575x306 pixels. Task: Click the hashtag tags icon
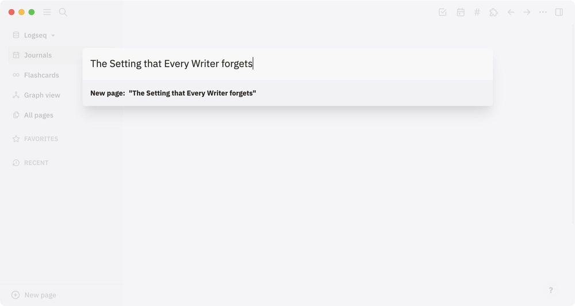pyautogui.click(x=477, y=12)
